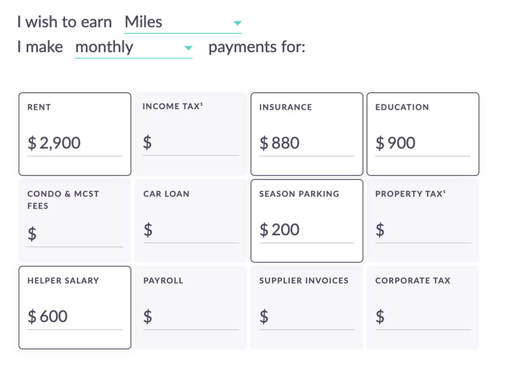
Task: Edit the Season Parking amount
Action: click(312, 230)
